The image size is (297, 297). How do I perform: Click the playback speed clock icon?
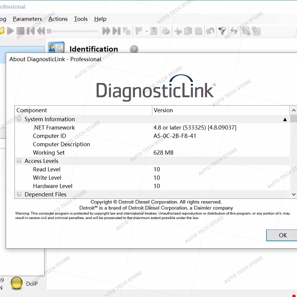pyautogui.click(x=127, y=31)
